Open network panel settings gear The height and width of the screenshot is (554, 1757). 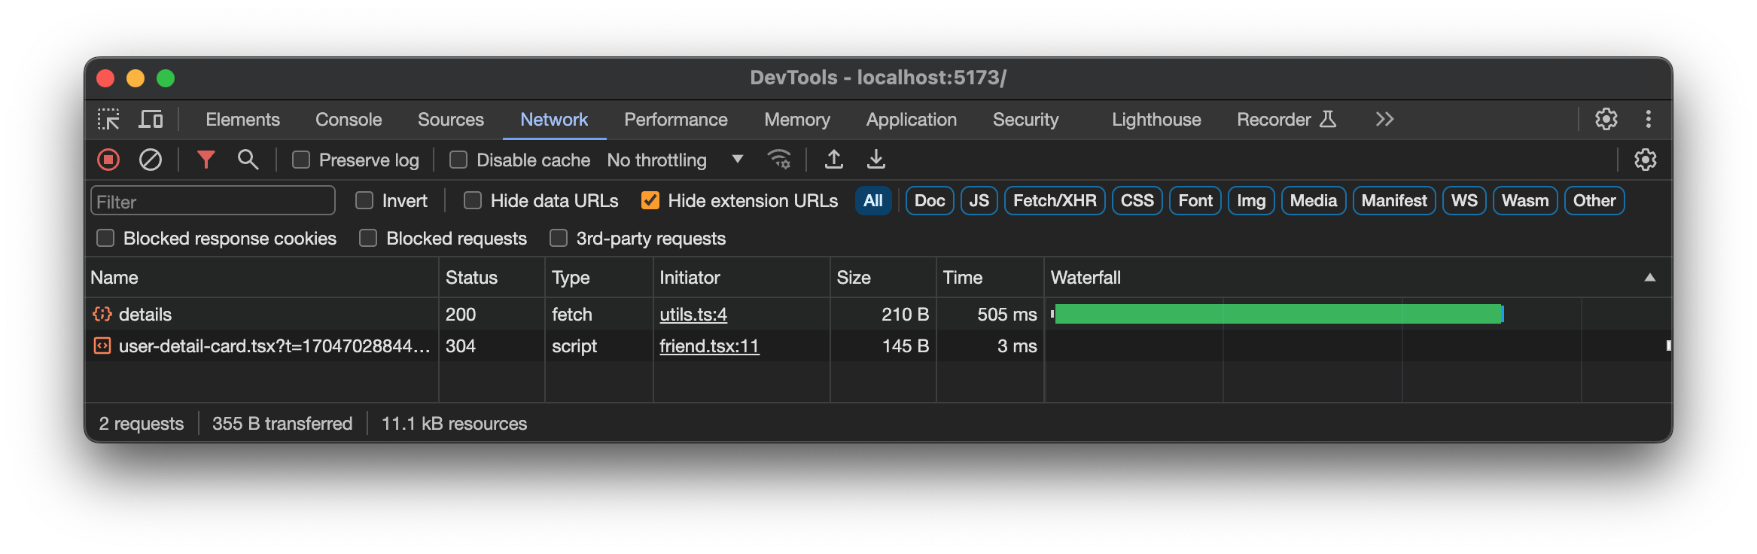tap(1645, 160)
